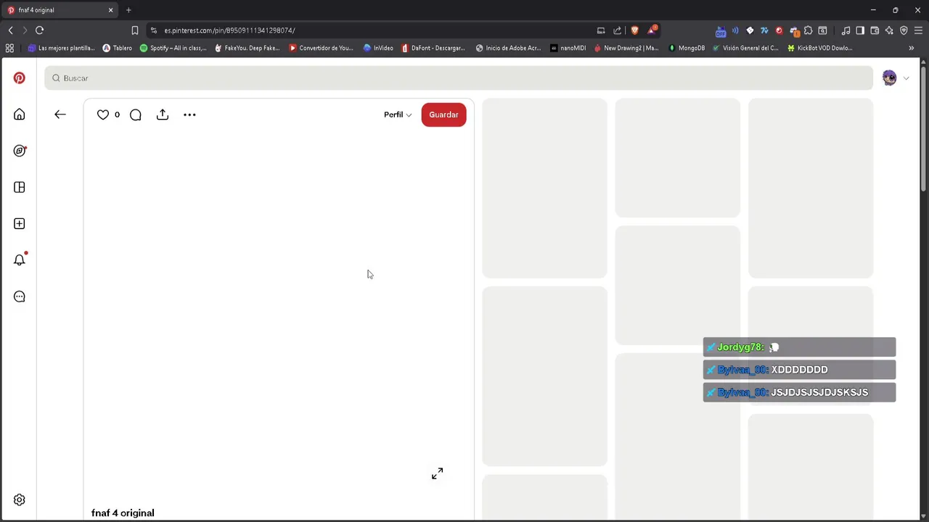Like the pin with heart icon
Image resolution: width=929 pixels, height=522 pixels.
pos(103,115)
